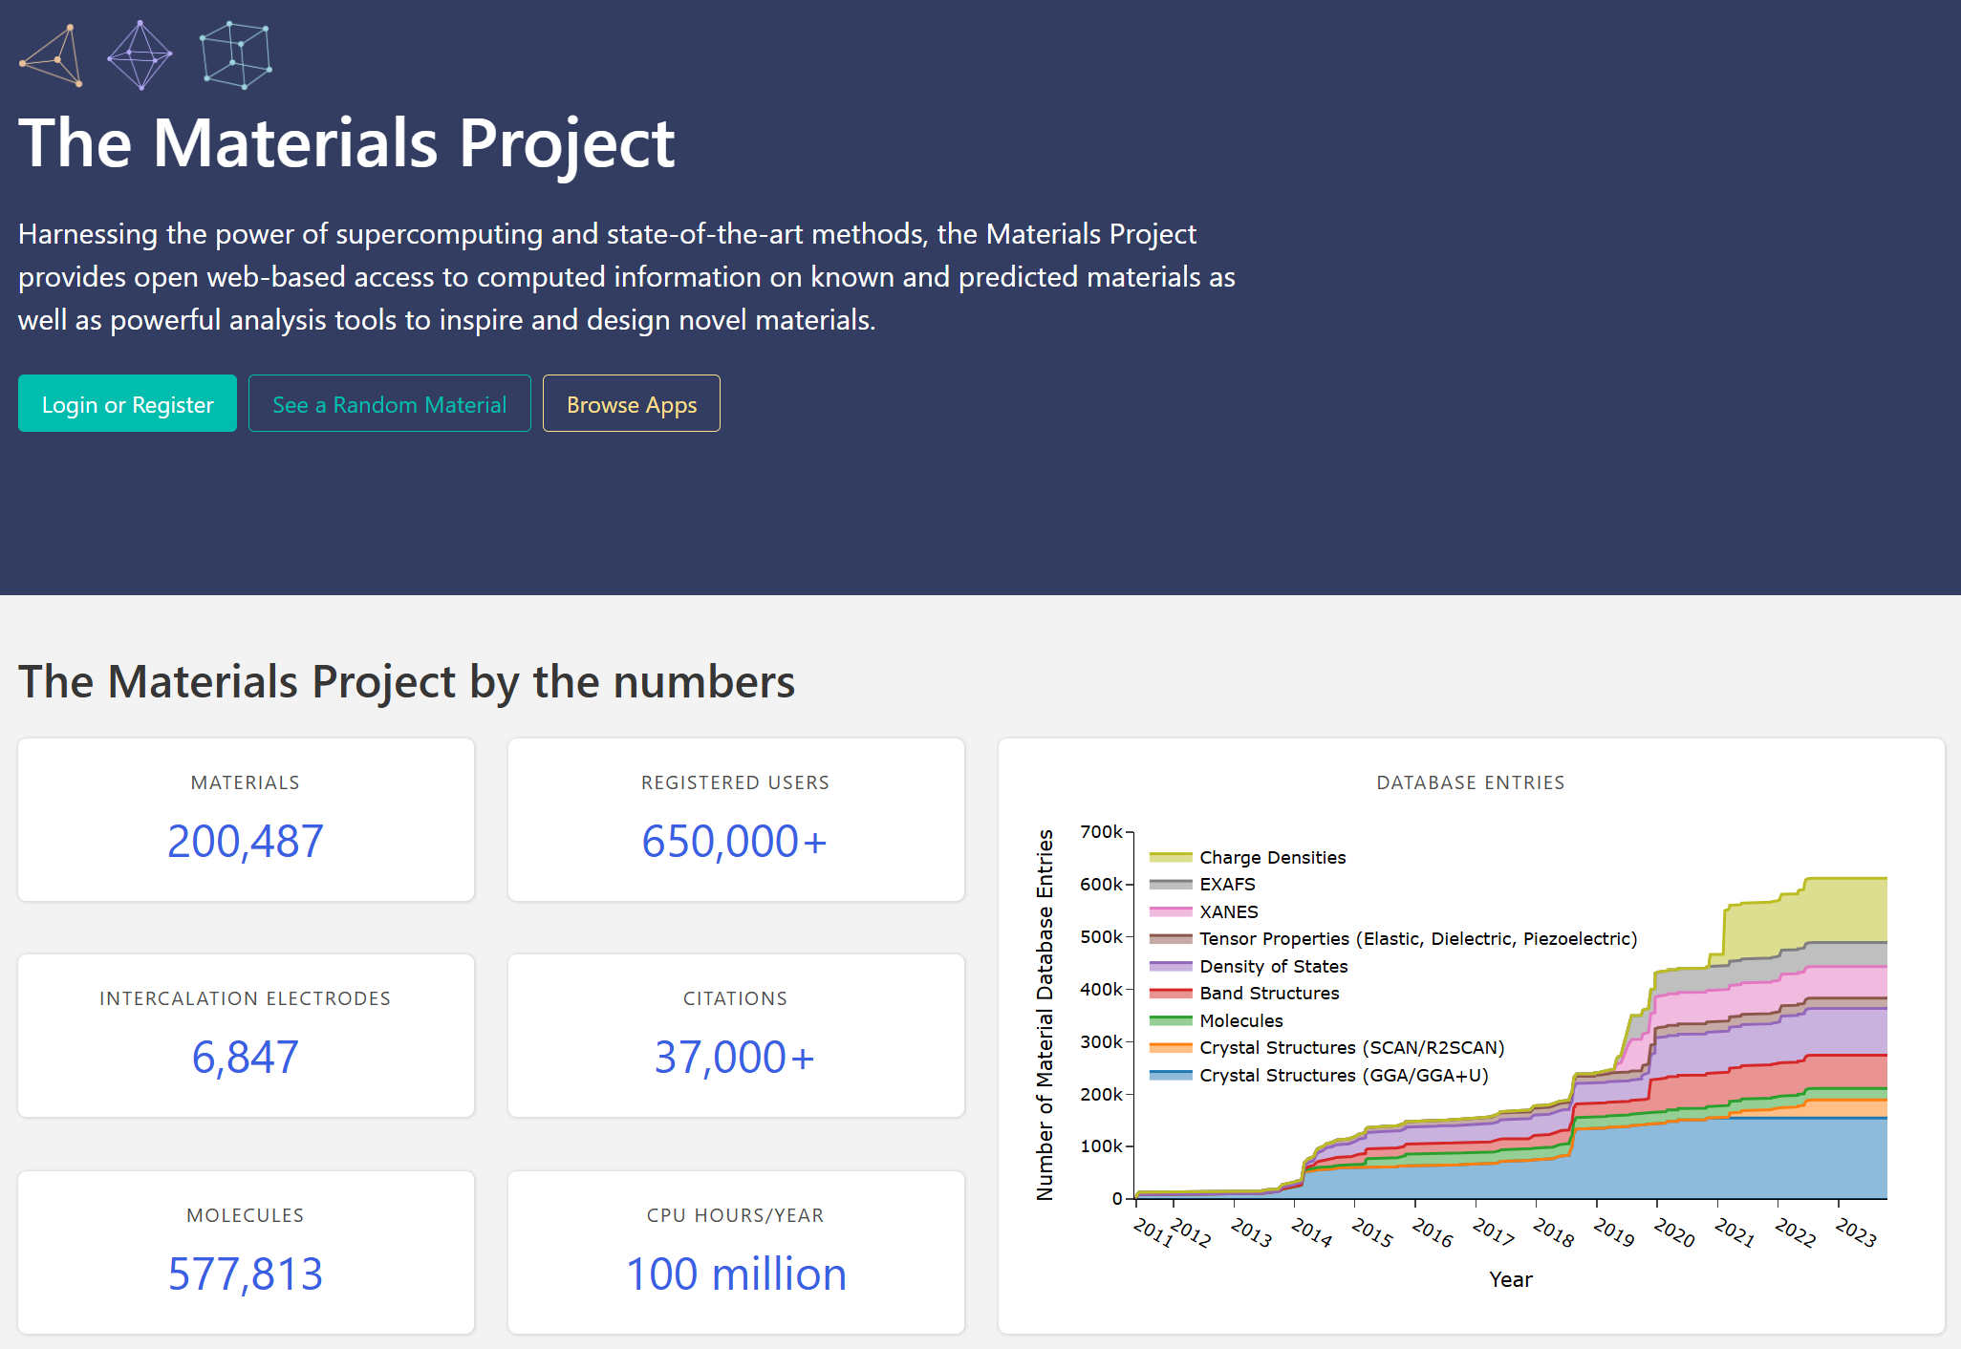Click the teal cube logo icon

click(236, 55)
